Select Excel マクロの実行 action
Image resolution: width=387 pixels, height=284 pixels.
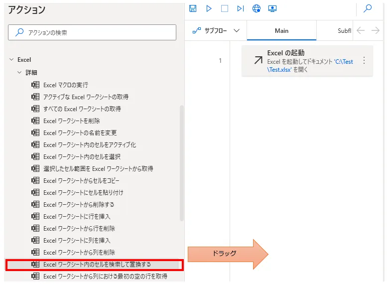pos(66,85)
